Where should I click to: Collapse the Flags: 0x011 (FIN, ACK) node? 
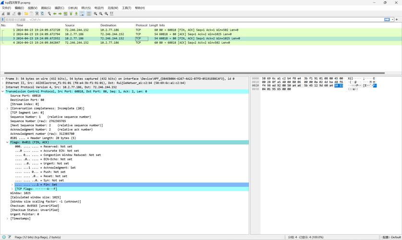pos(7,142)
